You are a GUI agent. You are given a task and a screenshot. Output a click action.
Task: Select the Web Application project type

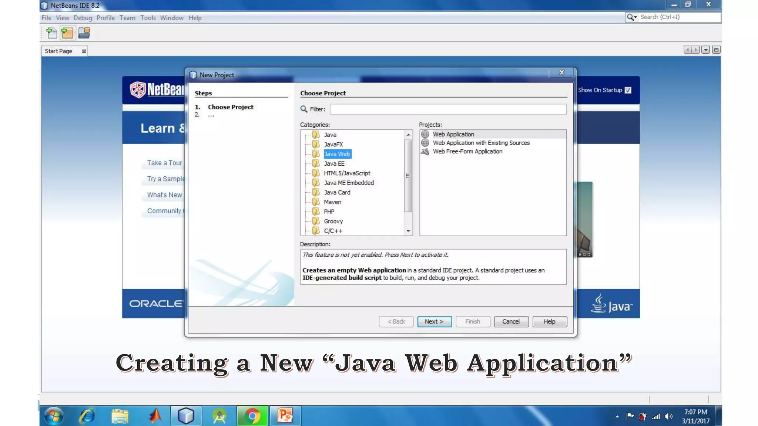453,134
